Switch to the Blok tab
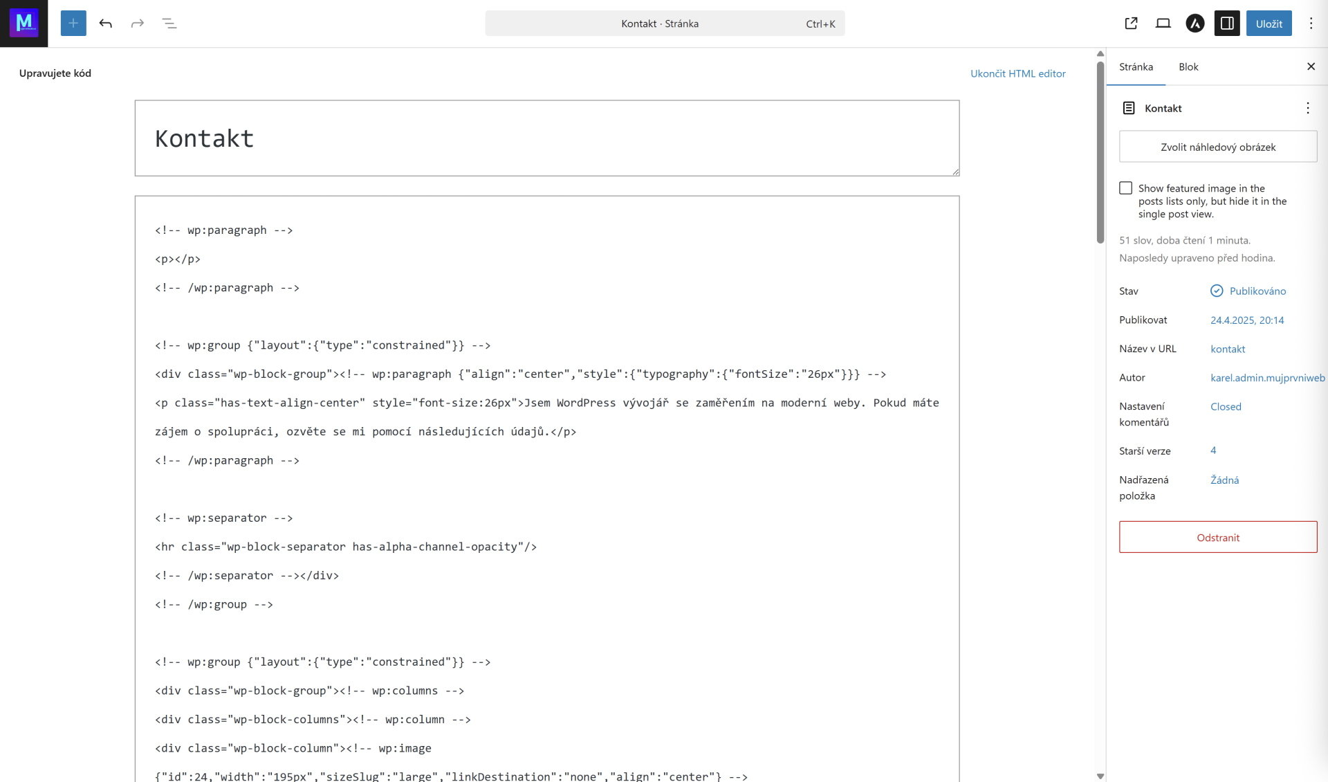1328x782 pixels. pyautogui.click(x=1188, y=66)
